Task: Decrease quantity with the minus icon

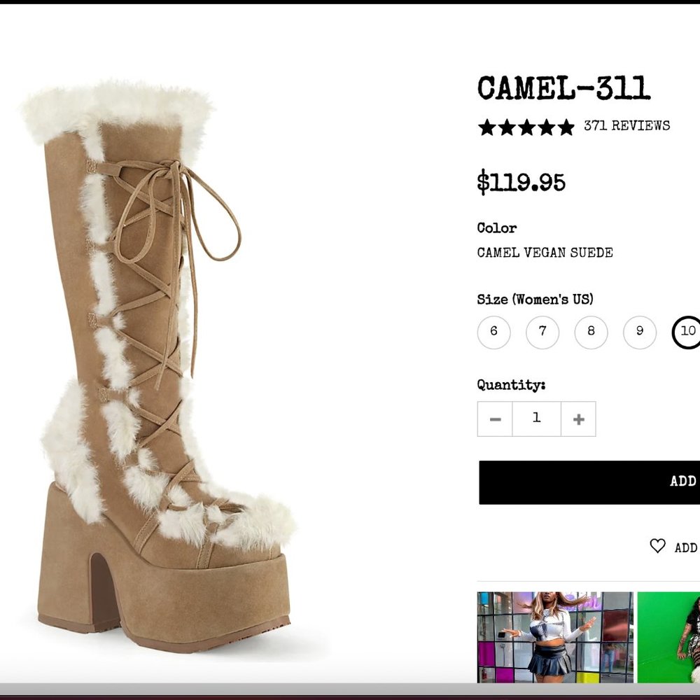Action: point(495,418)
